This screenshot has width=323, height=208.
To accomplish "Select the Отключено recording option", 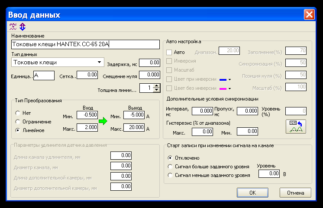I will (170, 158).
